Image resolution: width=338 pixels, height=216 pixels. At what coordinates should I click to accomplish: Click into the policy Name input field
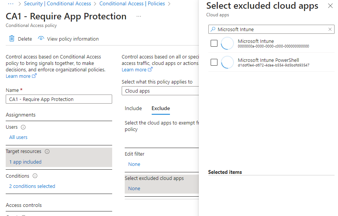click(x=59, y=99)
